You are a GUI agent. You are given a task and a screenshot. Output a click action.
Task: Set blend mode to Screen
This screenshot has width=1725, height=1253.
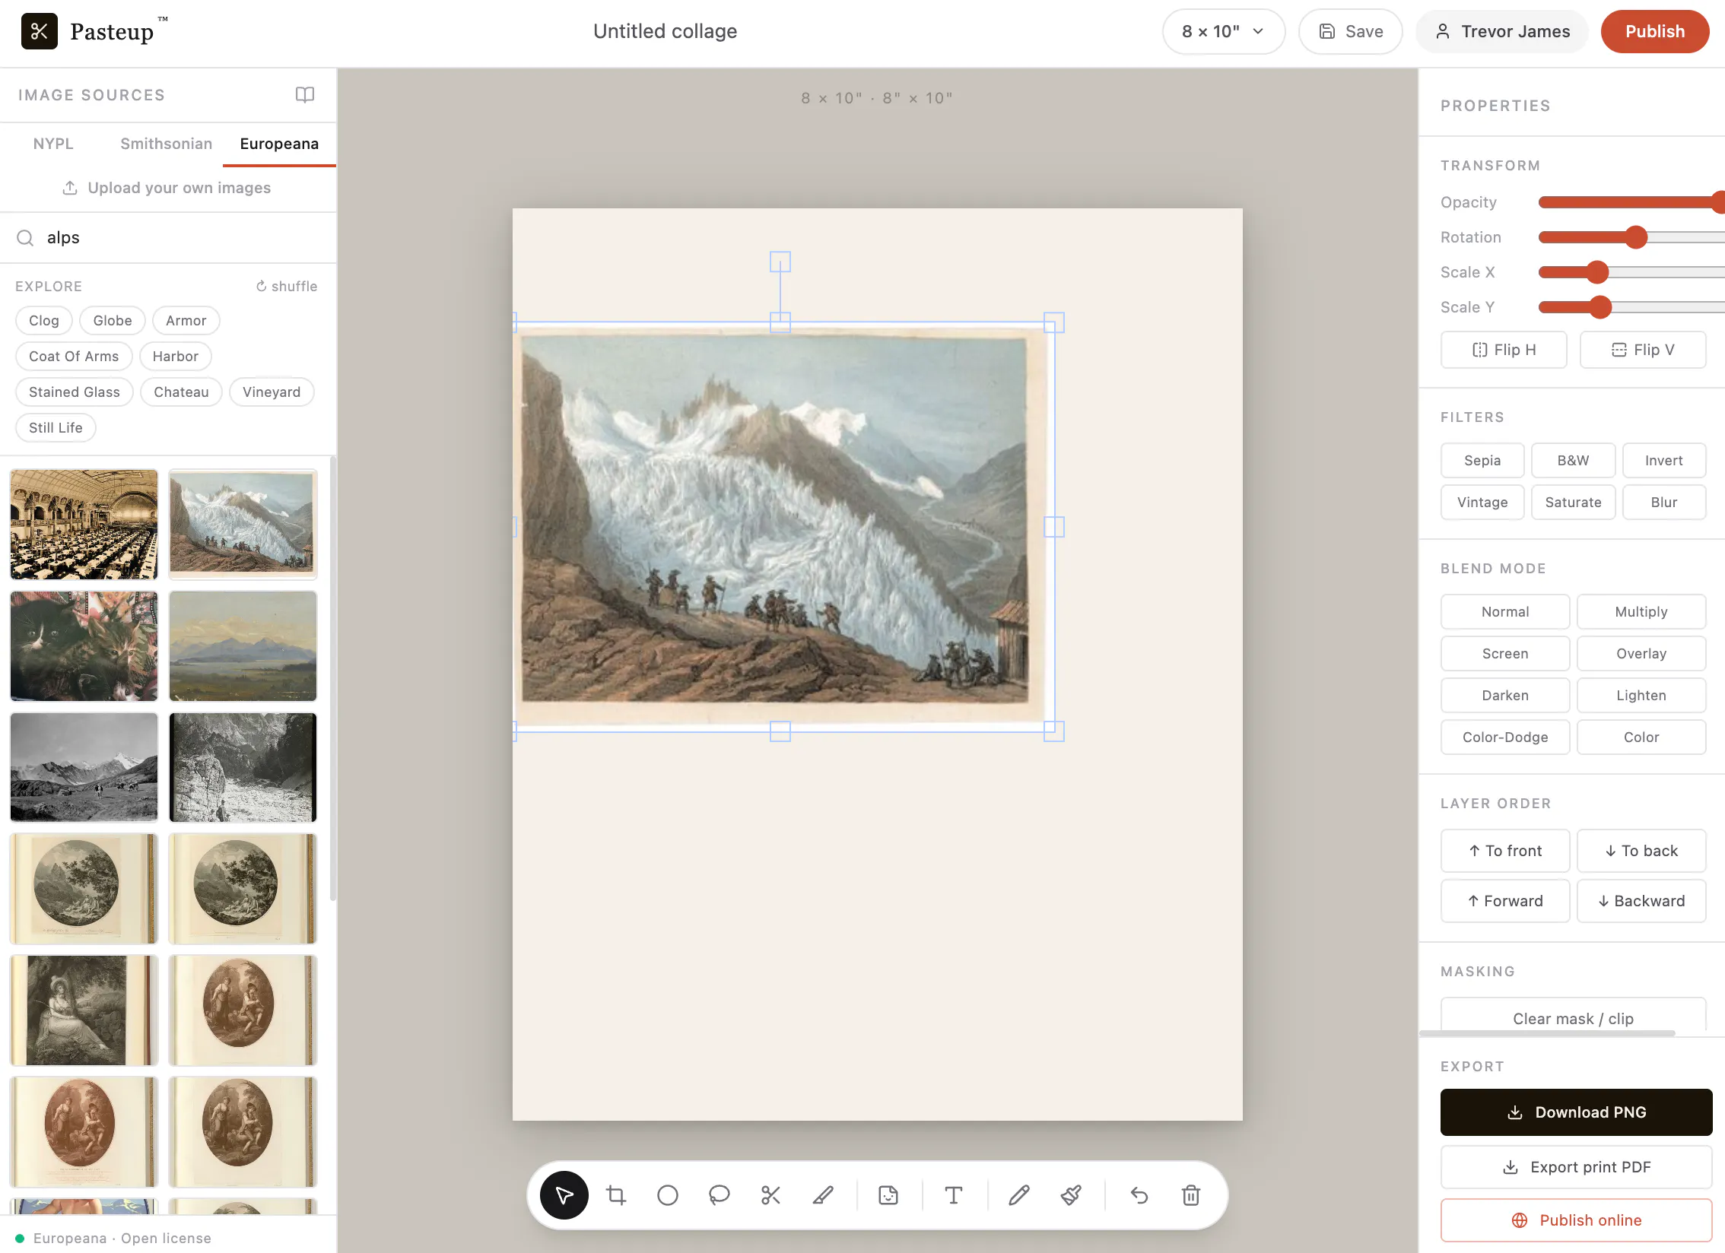pyautogui.click(x=1505, y=654)
